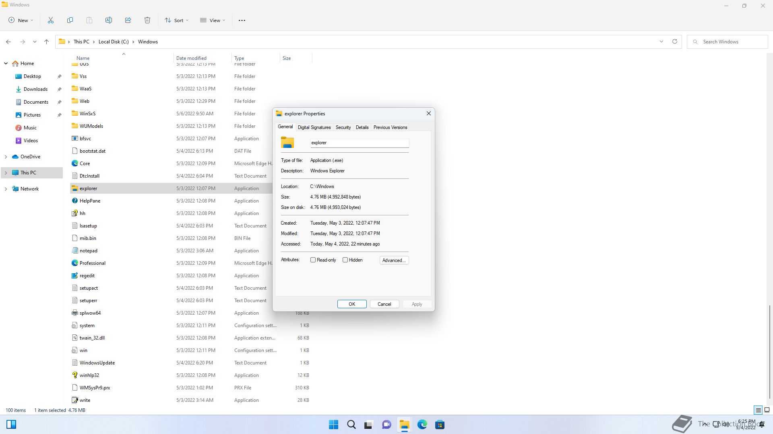Select WindowsUpdate text document row

[191, 363]
